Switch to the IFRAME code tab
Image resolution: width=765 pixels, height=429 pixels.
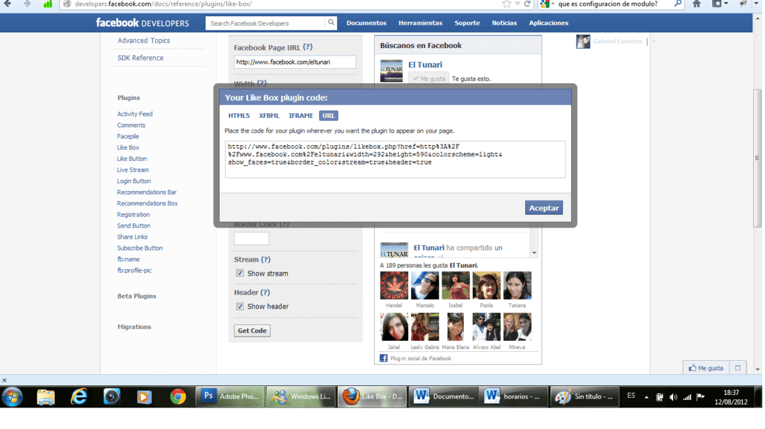[300, 115]
